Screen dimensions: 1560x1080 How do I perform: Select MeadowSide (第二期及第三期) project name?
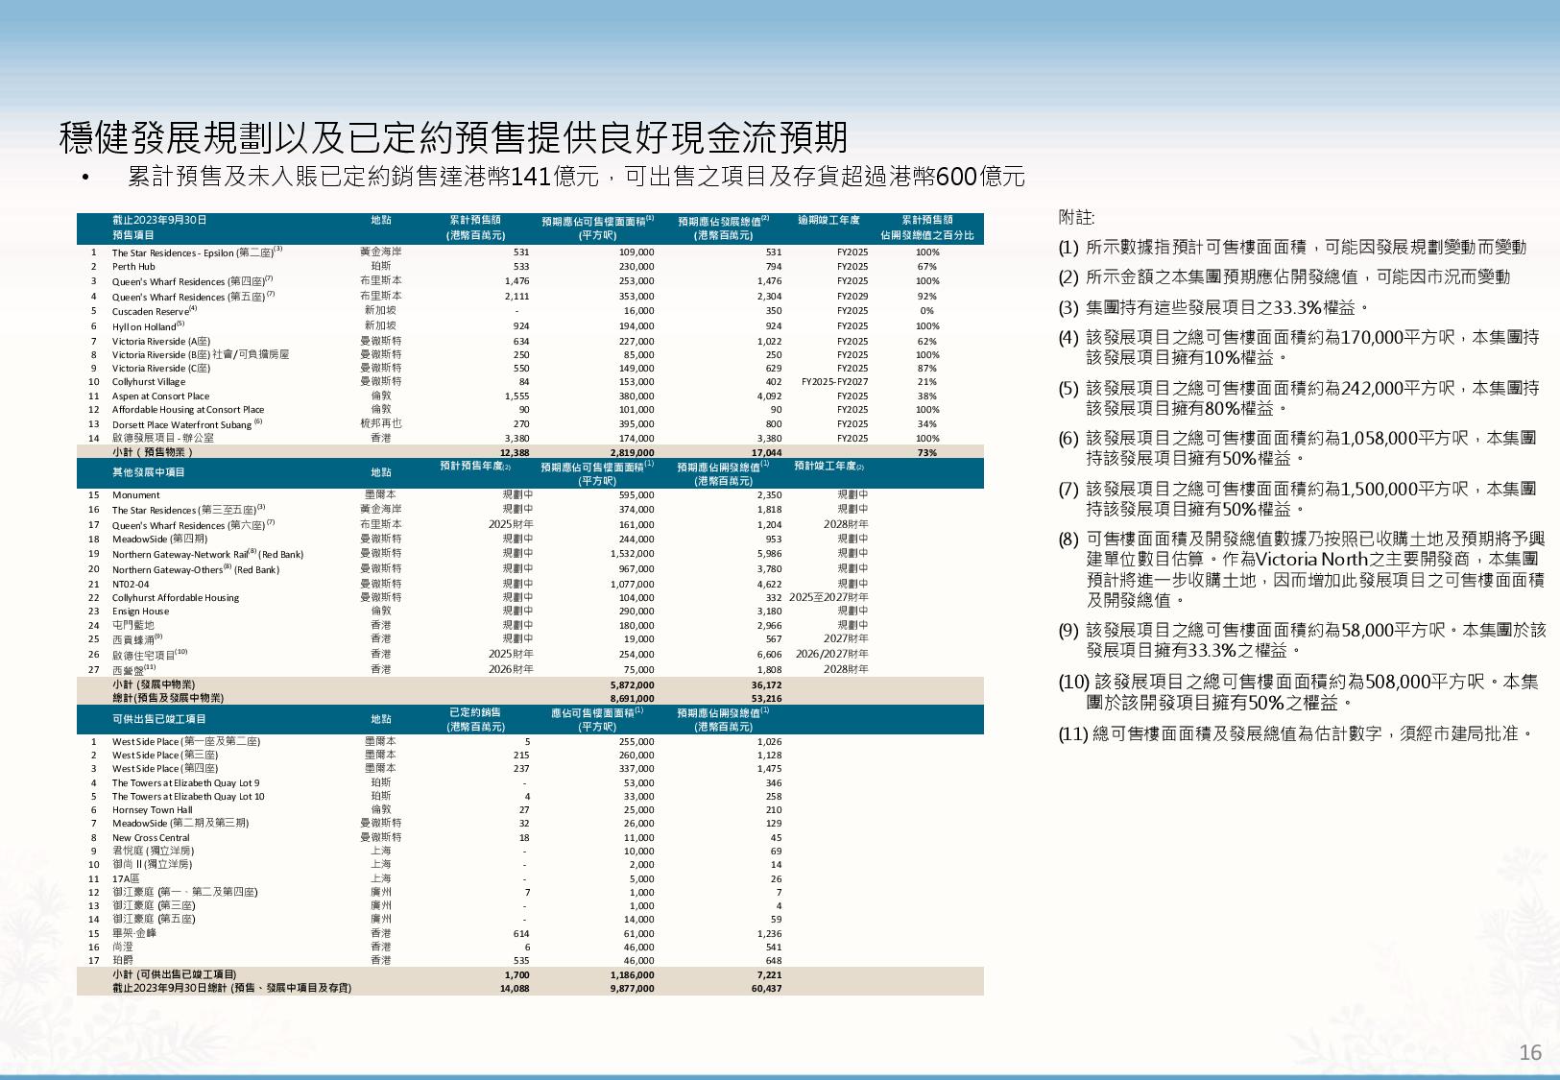(x=180, y=823)
